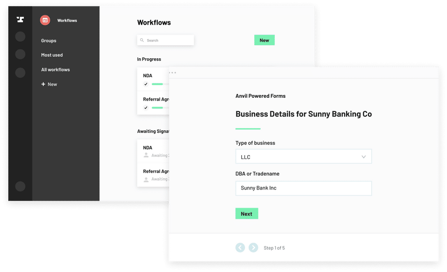Click the plus icon beside New in sidebar
This screenshot has height=272, width=447.
coord(43,84)
